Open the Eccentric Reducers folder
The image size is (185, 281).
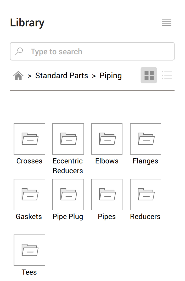click(68, 139)
